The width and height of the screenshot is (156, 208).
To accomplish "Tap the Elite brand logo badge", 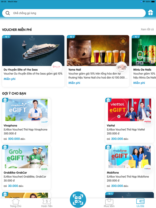I will [x=57, y=67].
